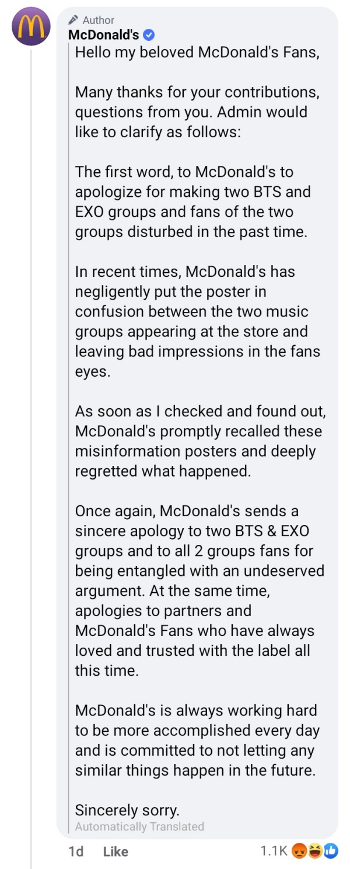Click the 1d comment timestamp
Screen dimensions: 350x869
76,851
